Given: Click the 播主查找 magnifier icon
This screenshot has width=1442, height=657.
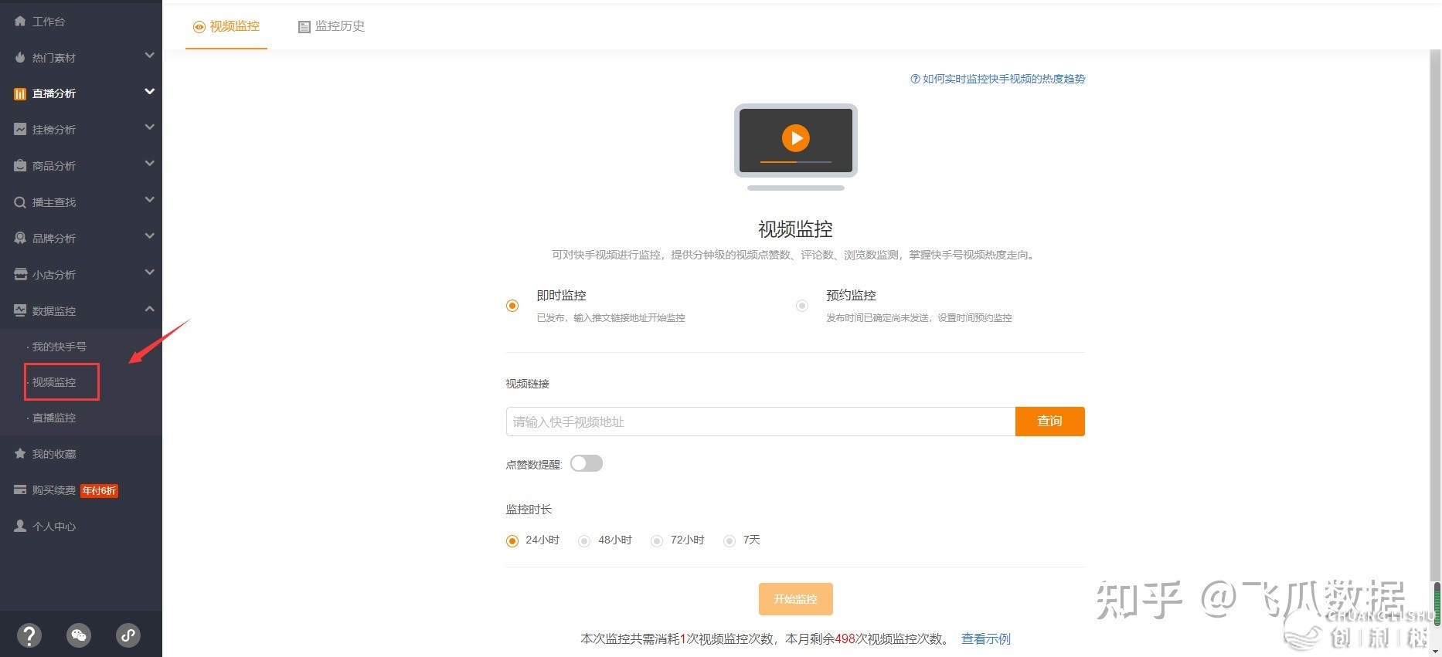Looking at the screenshot, I should click(20, 202).
